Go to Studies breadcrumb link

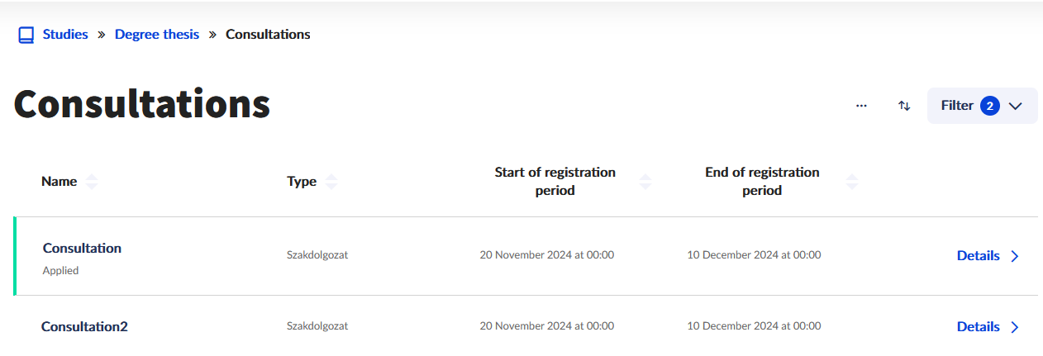point(65,35)
